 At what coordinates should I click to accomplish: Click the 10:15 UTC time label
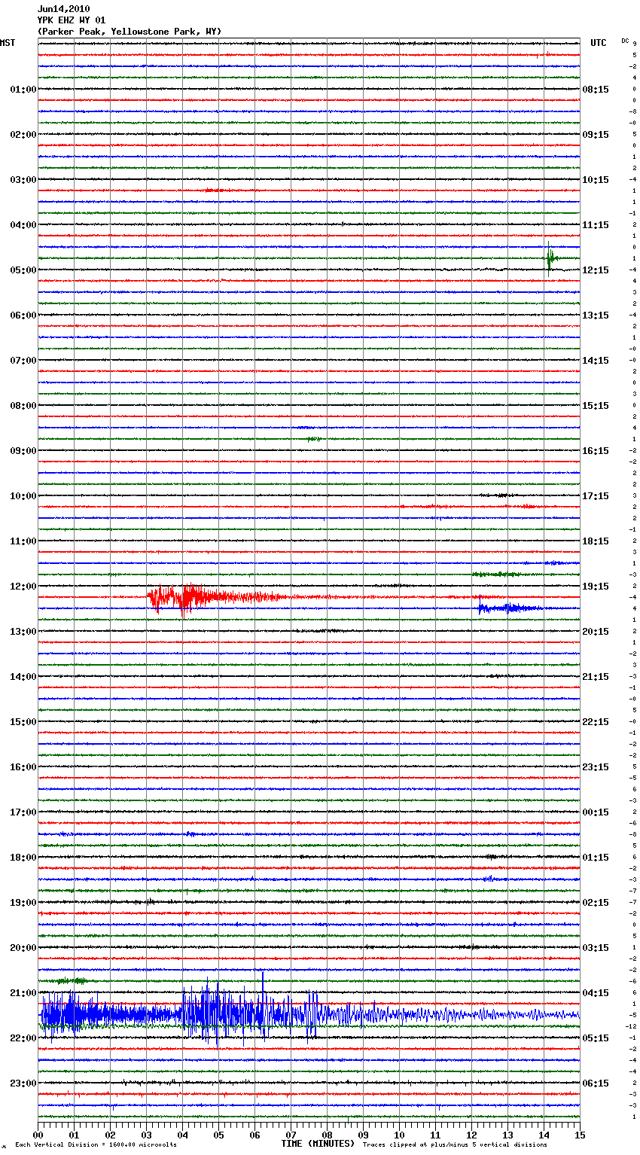pos(596,180)
